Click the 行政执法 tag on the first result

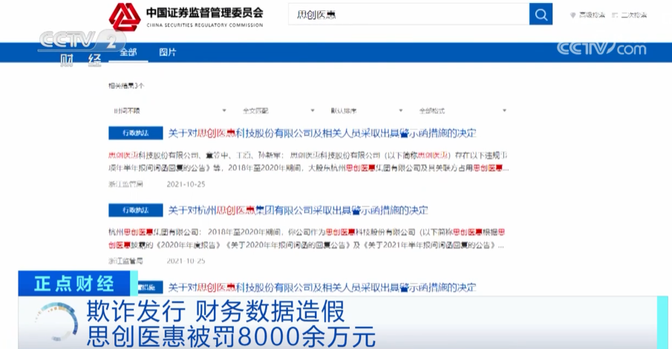click(x=135, y=133)
